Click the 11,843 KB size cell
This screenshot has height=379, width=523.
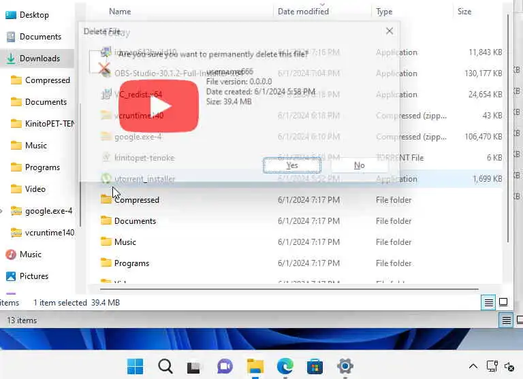click(x=486, y=52)
